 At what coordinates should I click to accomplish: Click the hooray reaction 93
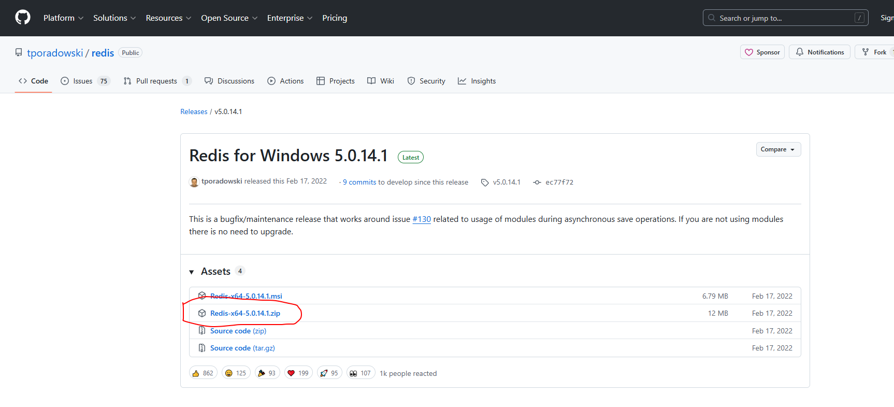point(267,373)
